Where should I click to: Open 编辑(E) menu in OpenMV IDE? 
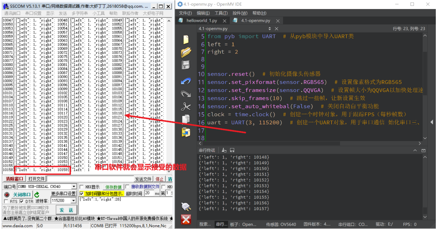point(203,13)
